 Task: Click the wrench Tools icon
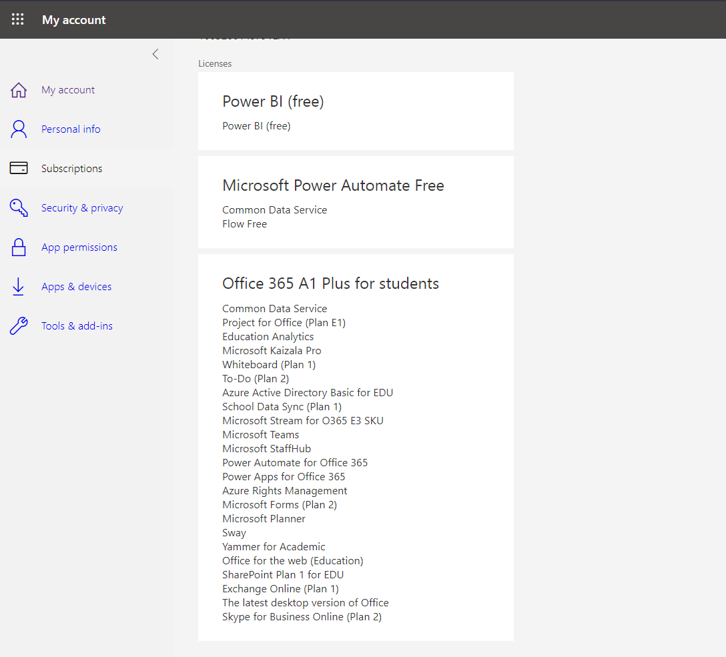click(x=19, y=326)
